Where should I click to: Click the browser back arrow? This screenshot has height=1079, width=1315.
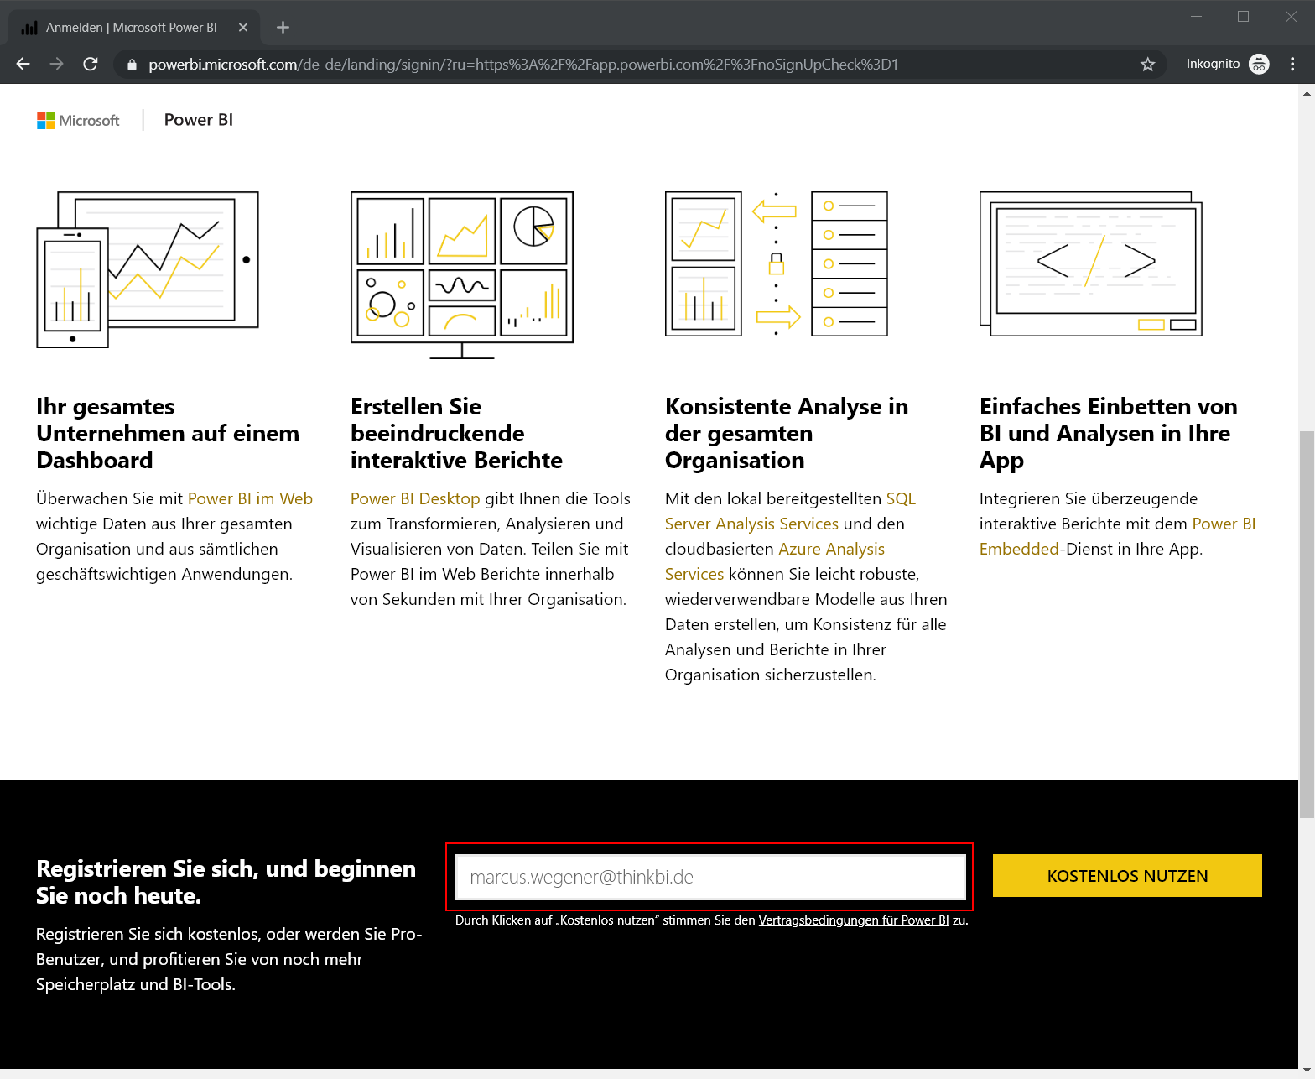tap(23, 64)
